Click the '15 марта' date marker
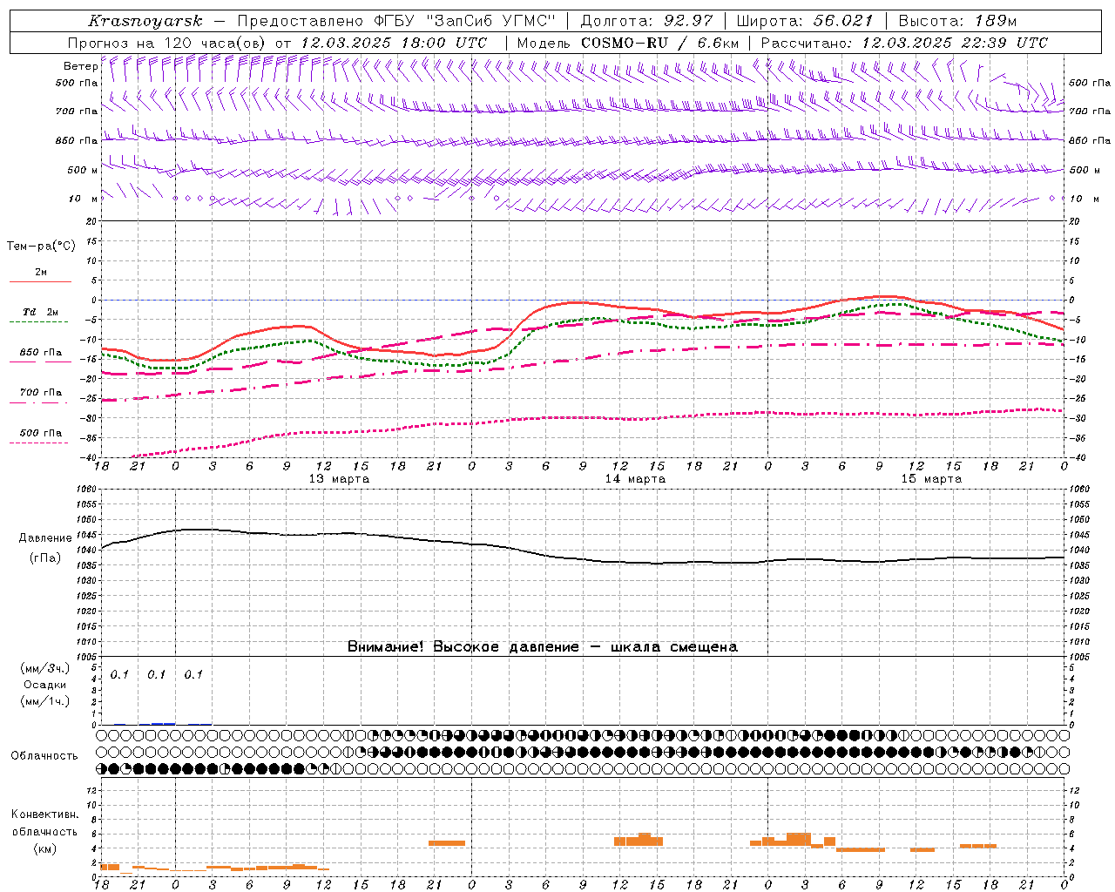 pyautogui.click(x=931, y=479)
